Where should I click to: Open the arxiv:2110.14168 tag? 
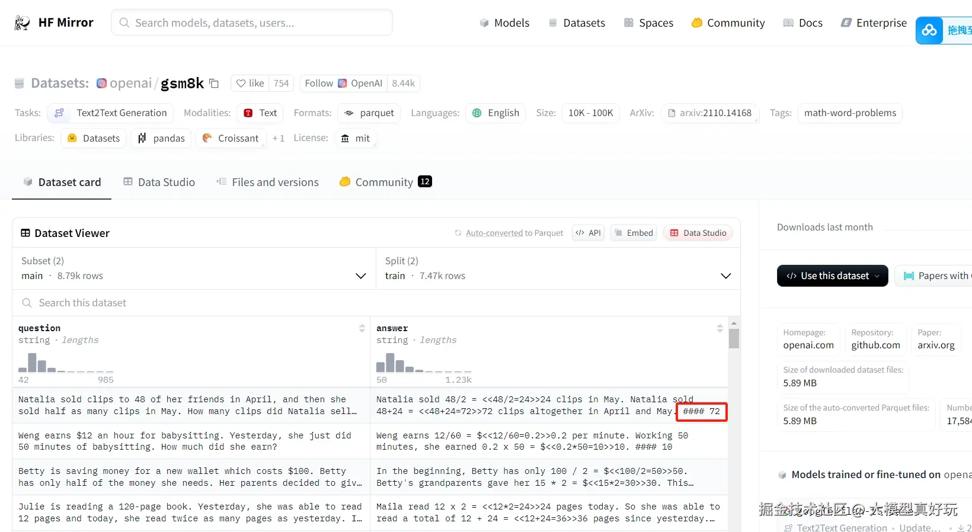[709, 113]
